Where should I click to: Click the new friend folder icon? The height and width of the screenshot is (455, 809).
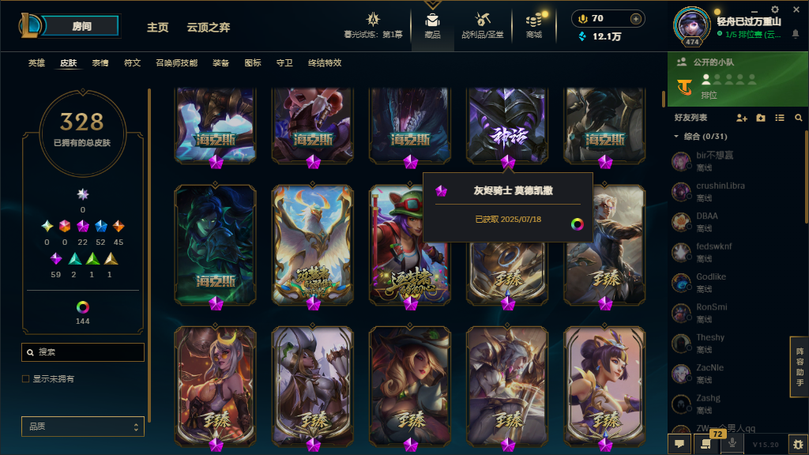tap(761, 118)
